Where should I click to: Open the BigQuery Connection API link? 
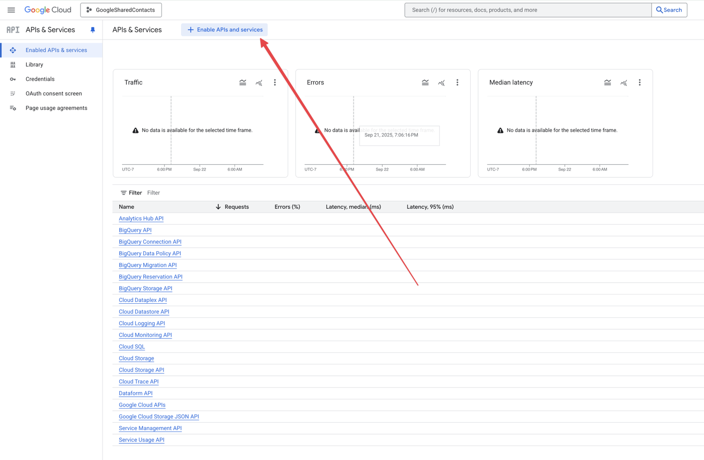[150, 242]
